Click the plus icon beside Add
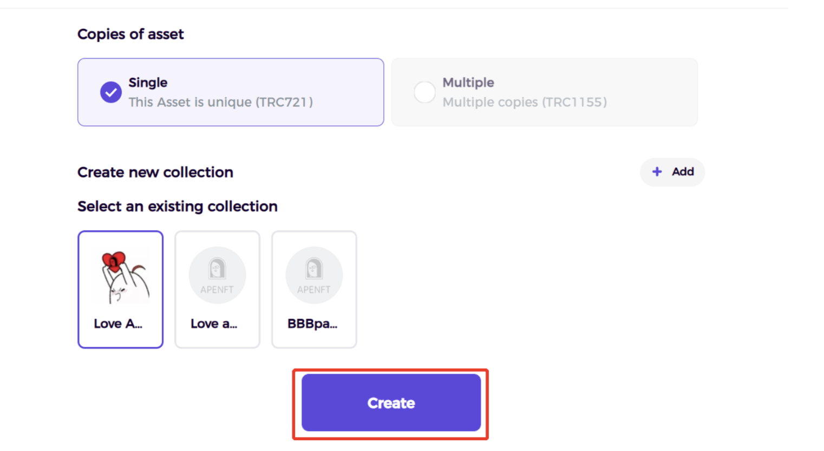Viewport: 824px width, 451px height. [x=657, y=171]
